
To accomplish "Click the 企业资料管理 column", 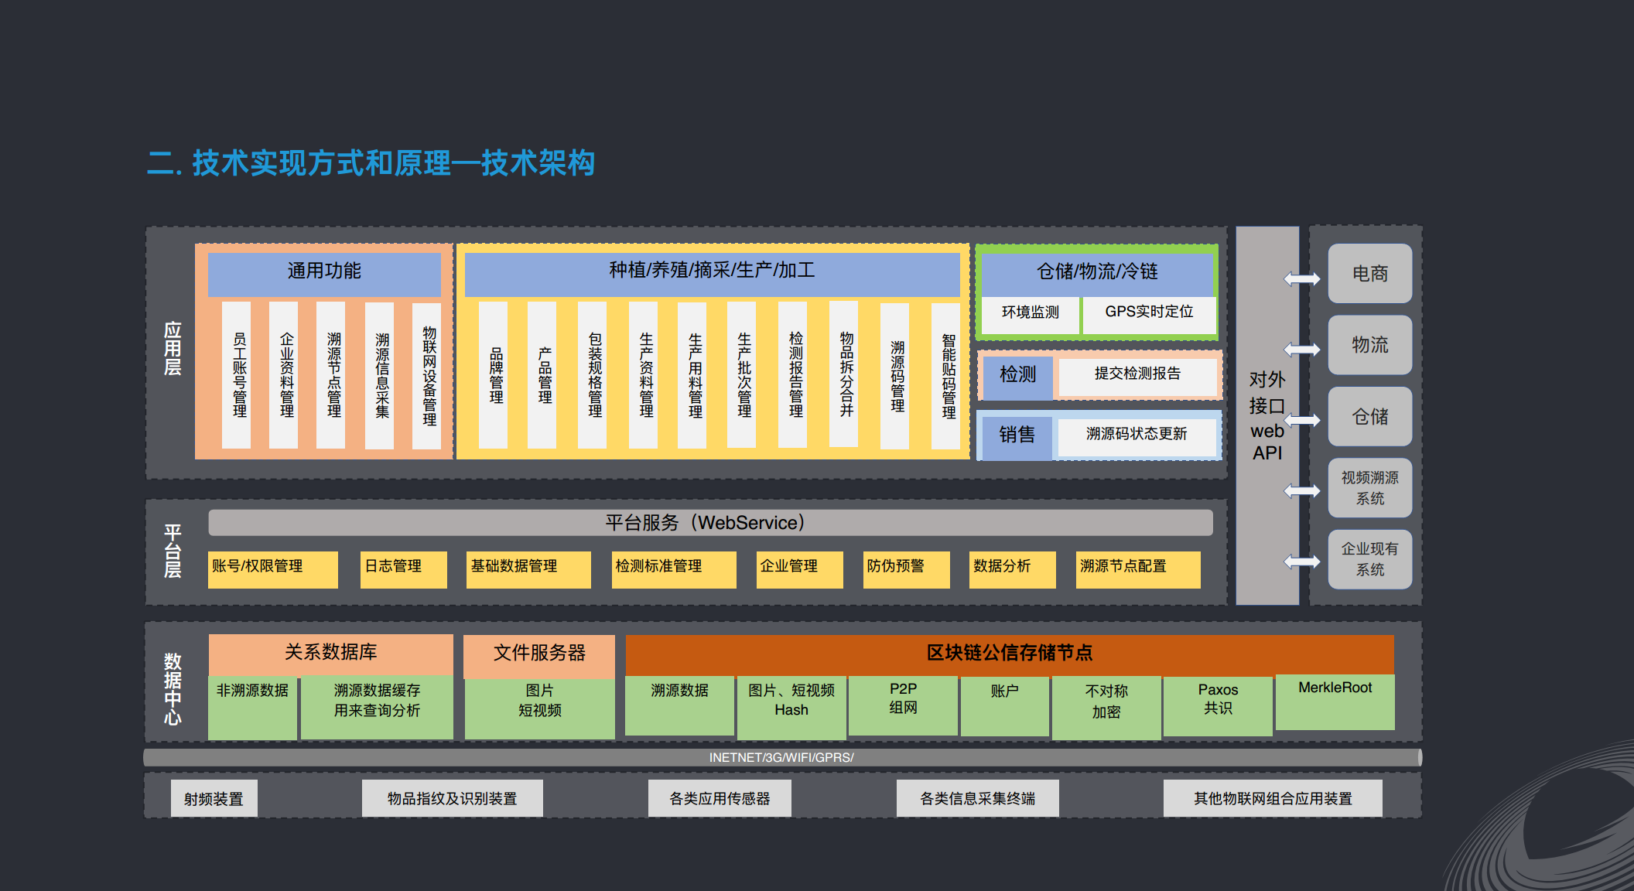I will (x=283, y=375).
